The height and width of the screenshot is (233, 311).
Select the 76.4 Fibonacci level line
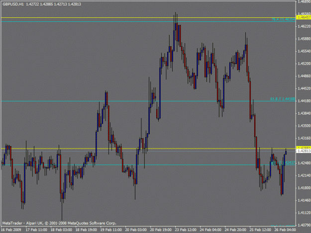click(x=148, y=21)
